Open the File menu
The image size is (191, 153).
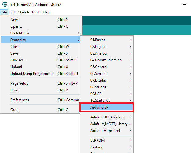coord(4,12)
